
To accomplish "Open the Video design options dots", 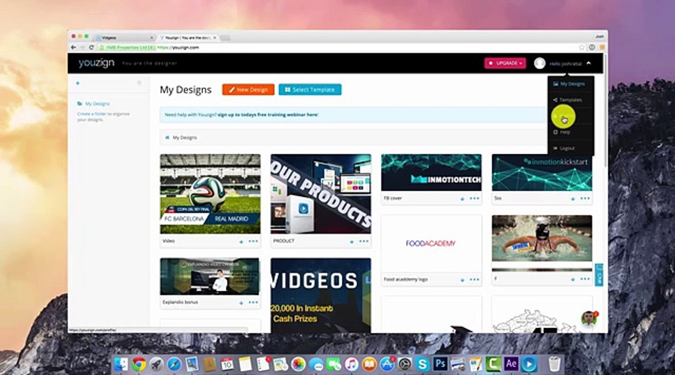I will [x=254, y=242].
